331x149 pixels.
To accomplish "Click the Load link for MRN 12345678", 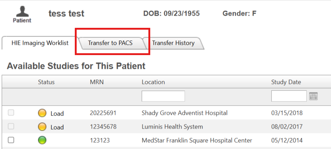I will click(57, 127).
